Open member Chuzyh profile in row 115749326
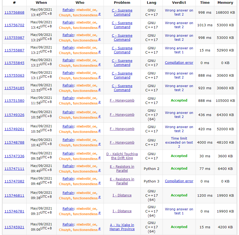This screenshot has width=239, height=235. [65, 118]
